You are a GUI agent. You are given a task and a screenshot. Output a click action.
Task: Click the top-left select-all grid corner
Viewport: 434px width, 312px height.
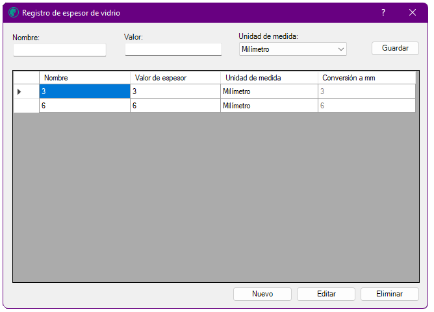(x=26, y=78)
